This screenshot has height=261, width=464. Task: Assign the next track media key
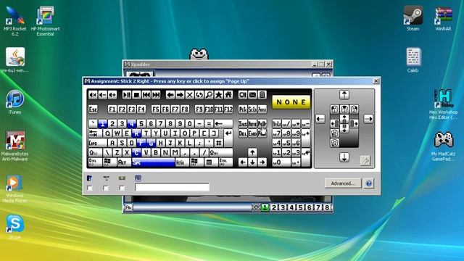pos(156,95)
